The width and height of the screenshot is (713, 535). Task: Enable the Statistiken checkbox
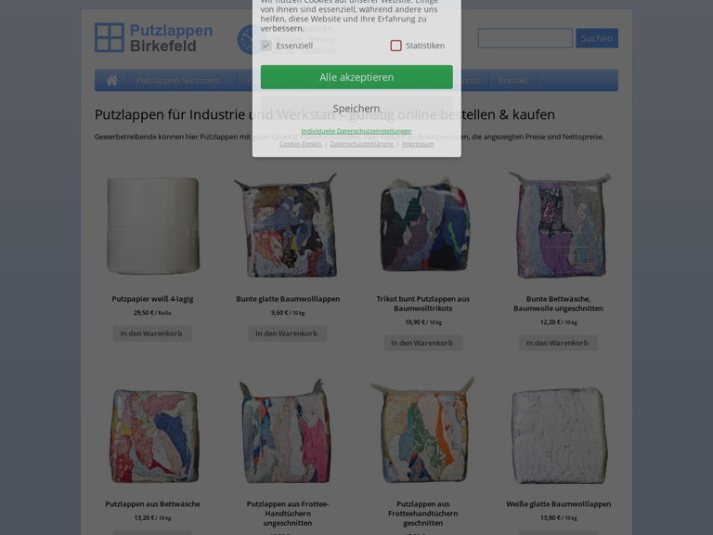pos(396,46)
